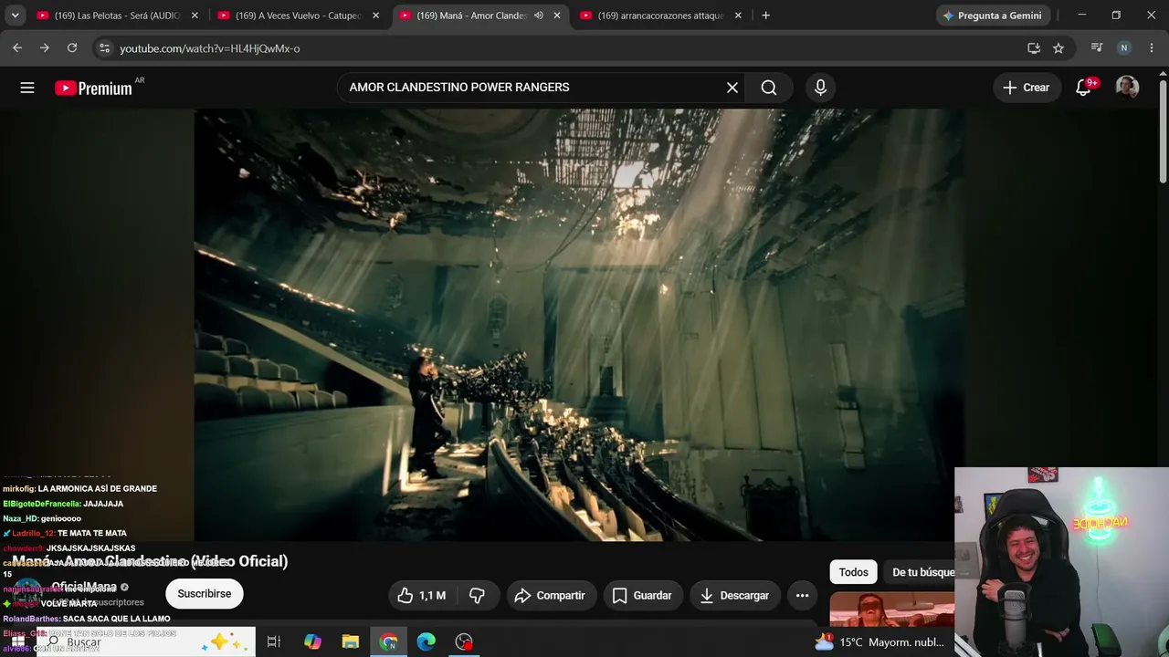Switch to the arrancacorazones attaque tab
Screen dimensions: 1169x657
coord(660,16)
